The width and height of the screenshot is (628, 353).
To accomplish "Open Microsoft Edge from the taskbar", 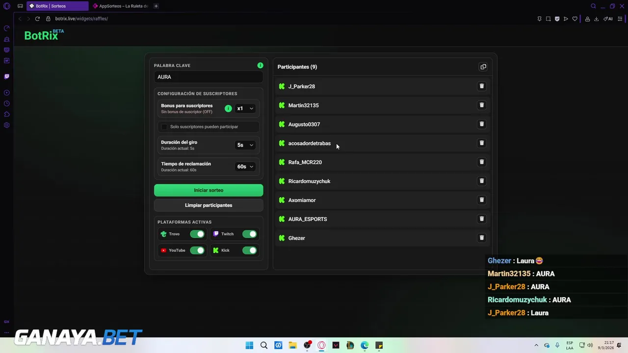I will click(365, 345).
